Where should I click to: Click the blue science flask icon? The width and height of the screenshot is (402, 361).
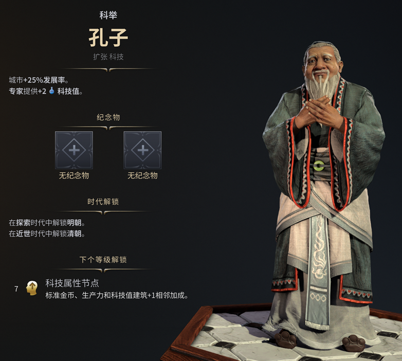point(52,91)
